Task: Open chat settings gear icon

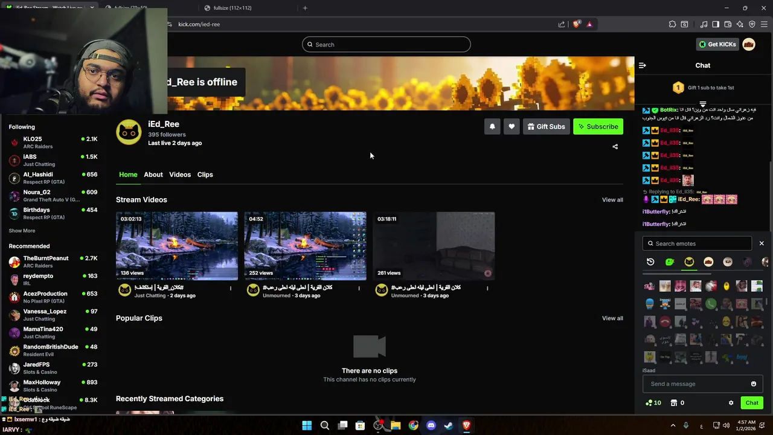Action: [x=731, y=403]
